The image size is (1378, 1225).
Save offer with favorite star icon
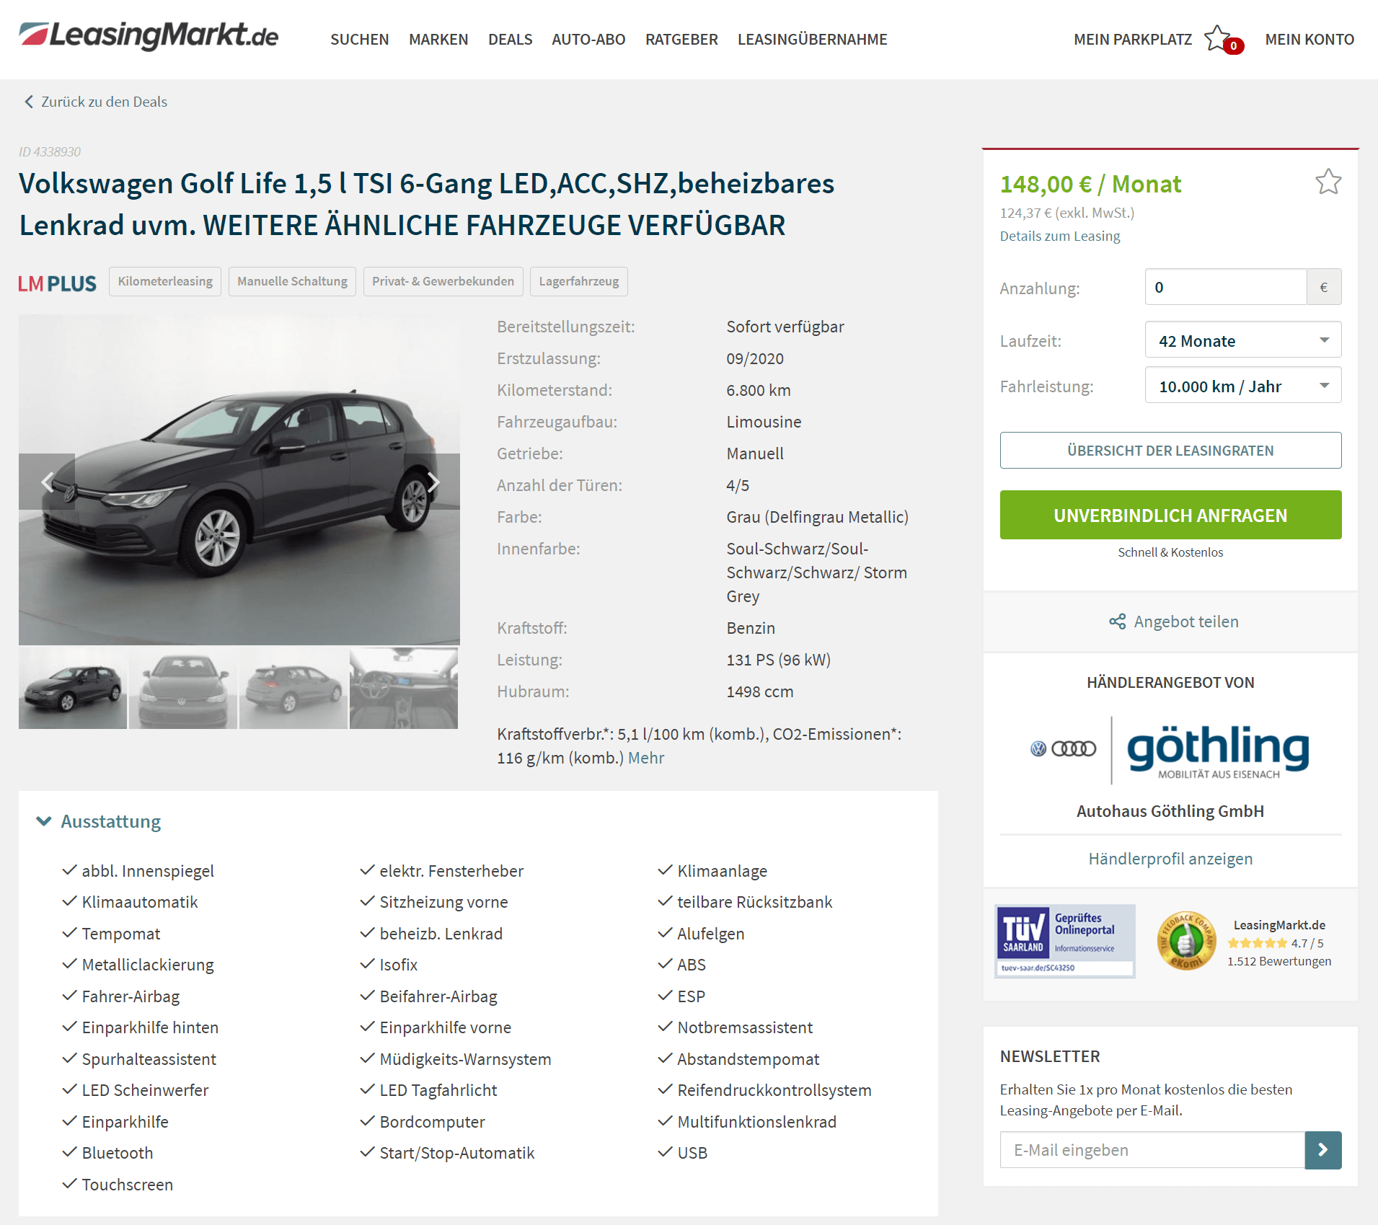[1328, 182]
